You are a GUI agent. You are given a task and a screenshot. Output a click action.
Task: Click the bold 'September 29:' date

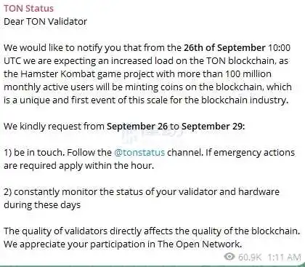point(213,127)
